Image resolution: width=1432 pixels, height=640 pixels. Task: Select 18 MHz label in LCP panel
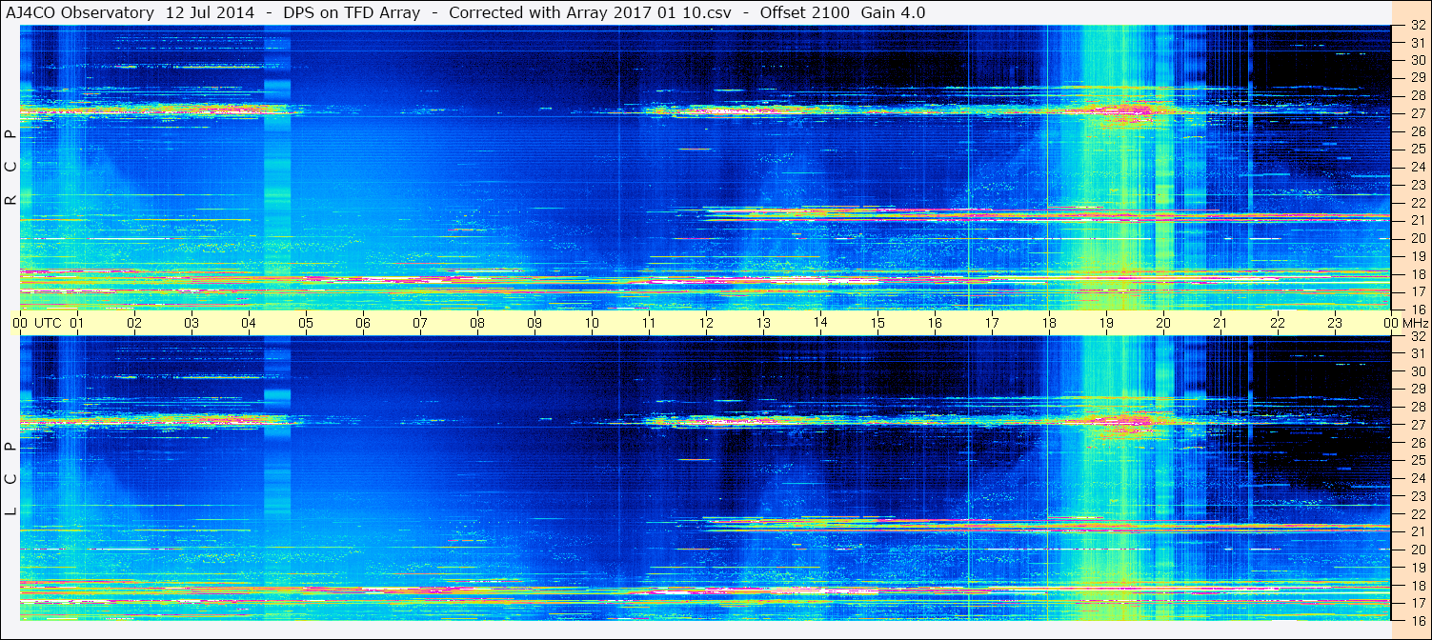point(1418,586)
